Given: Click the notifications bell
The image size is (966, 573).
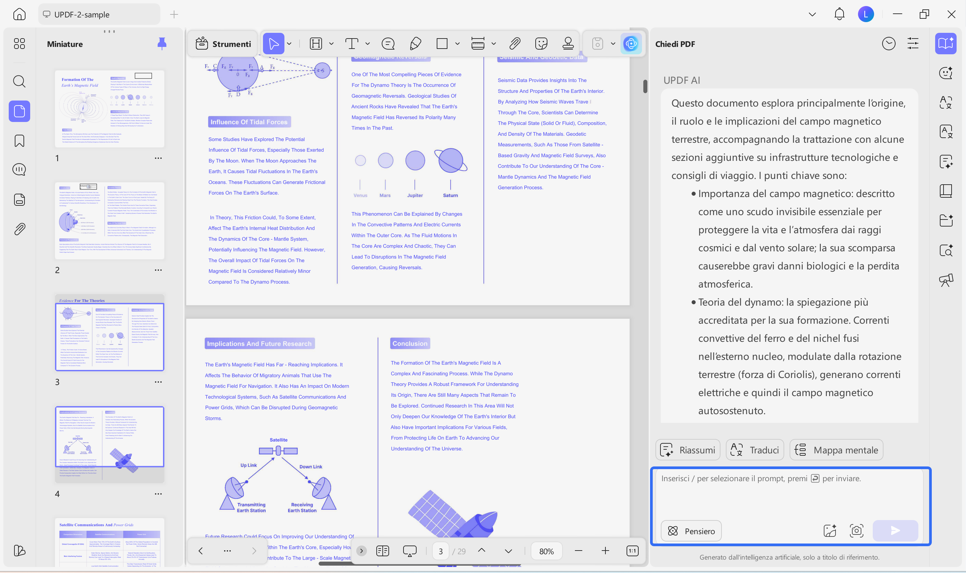Looking at the screenshot, I should pos(839,14).
